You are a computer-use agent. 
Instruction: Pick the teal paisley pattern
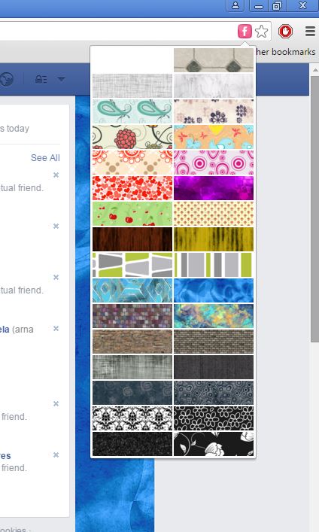(x=132, y=111)
